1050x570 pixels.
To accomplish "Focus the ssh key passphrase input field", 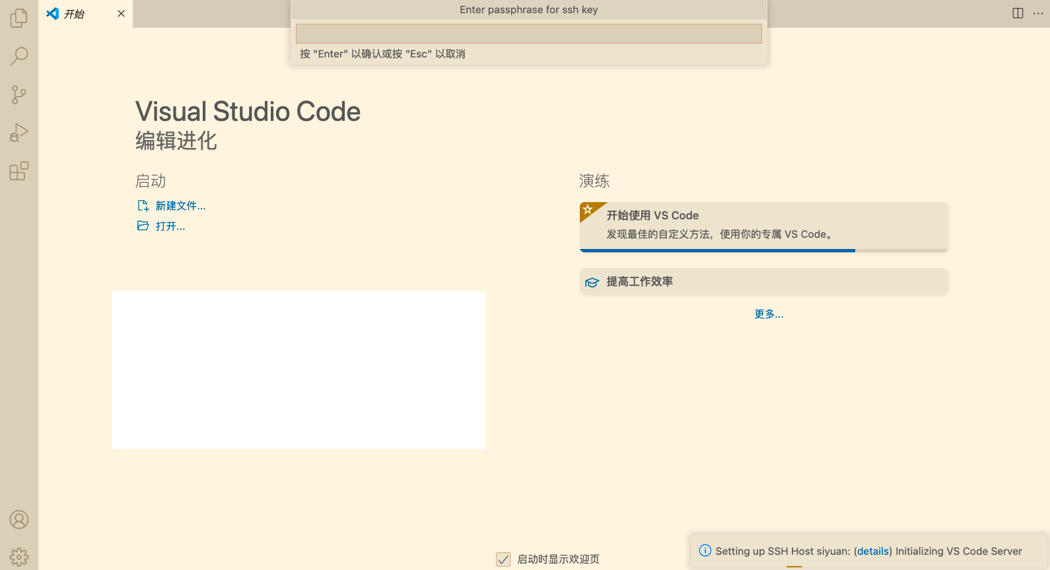I will pyautogui.click(x=528, y=34).
